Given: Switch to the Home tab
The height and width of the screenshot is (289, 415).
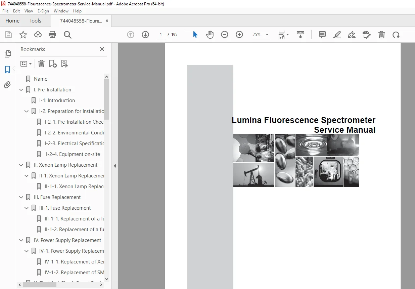Looking at the screenshot, I should click(x=12, y=21).
